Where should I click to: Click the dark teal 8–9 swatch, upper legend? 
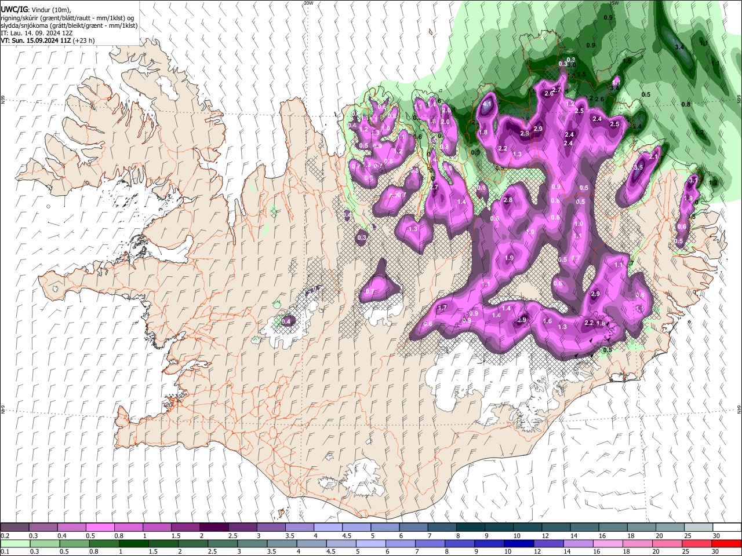[x=470, y=528]
